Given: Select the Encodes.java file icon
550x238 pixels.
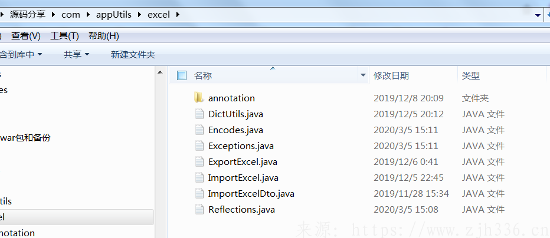Looking at the screenshot, I should click(199, 130).
